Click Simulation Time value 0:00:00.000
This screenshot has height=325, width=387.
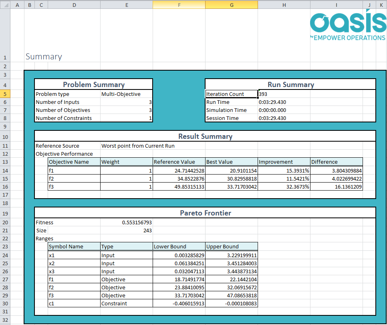(x=272, y=110)
